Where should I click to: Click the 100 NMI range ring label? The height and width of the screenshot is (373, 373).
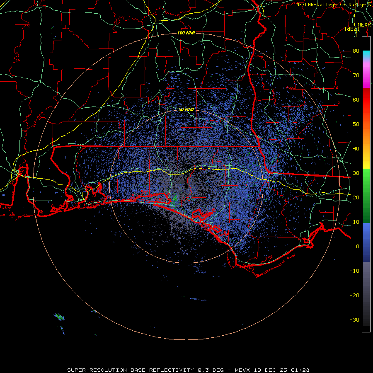click(186, 33)
